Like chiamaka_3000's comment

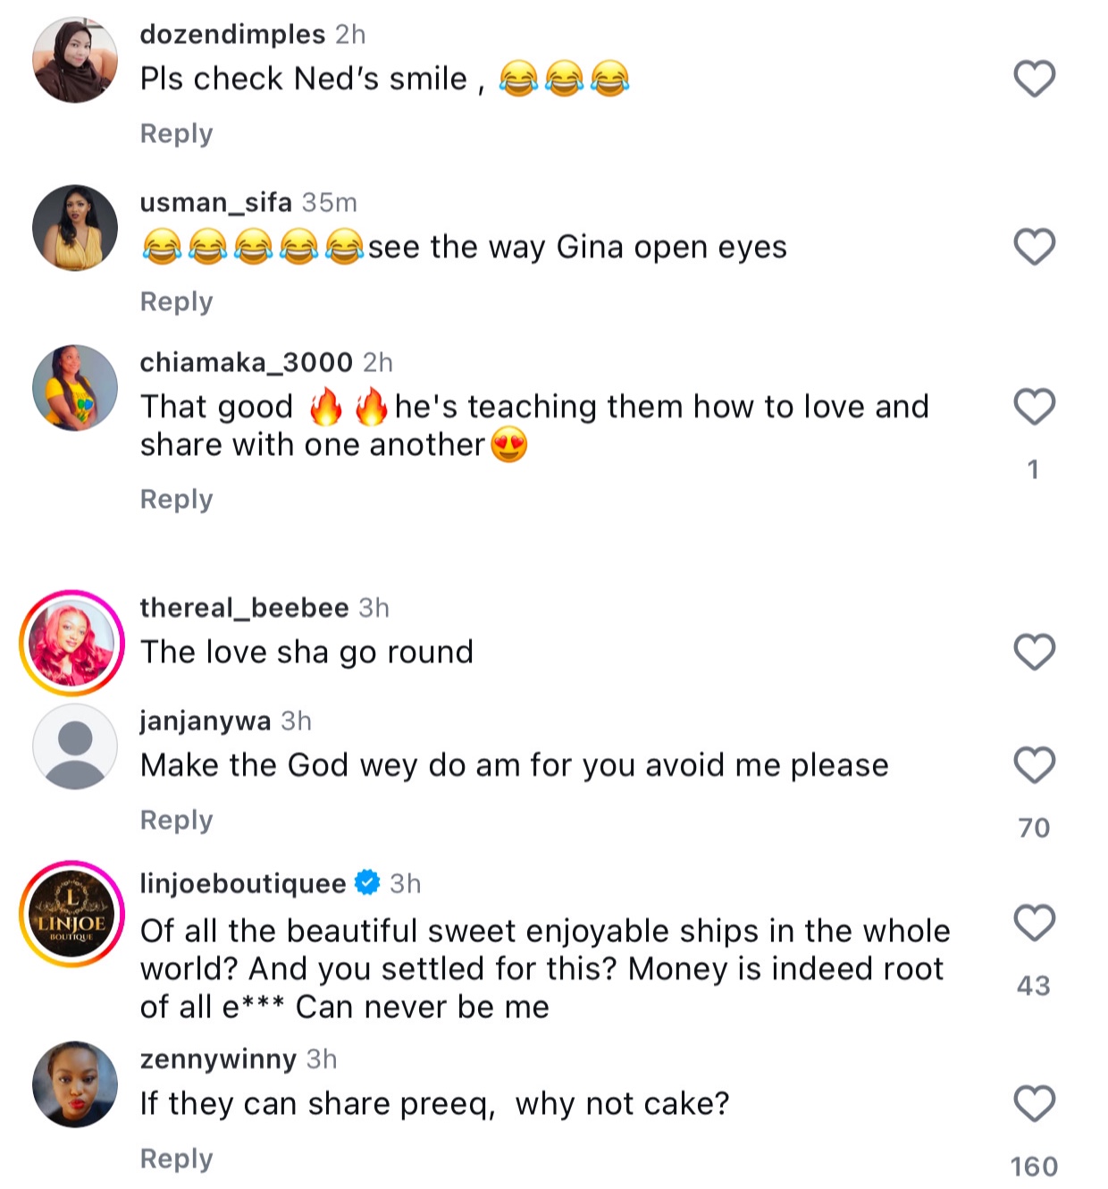click(1034, 407)
